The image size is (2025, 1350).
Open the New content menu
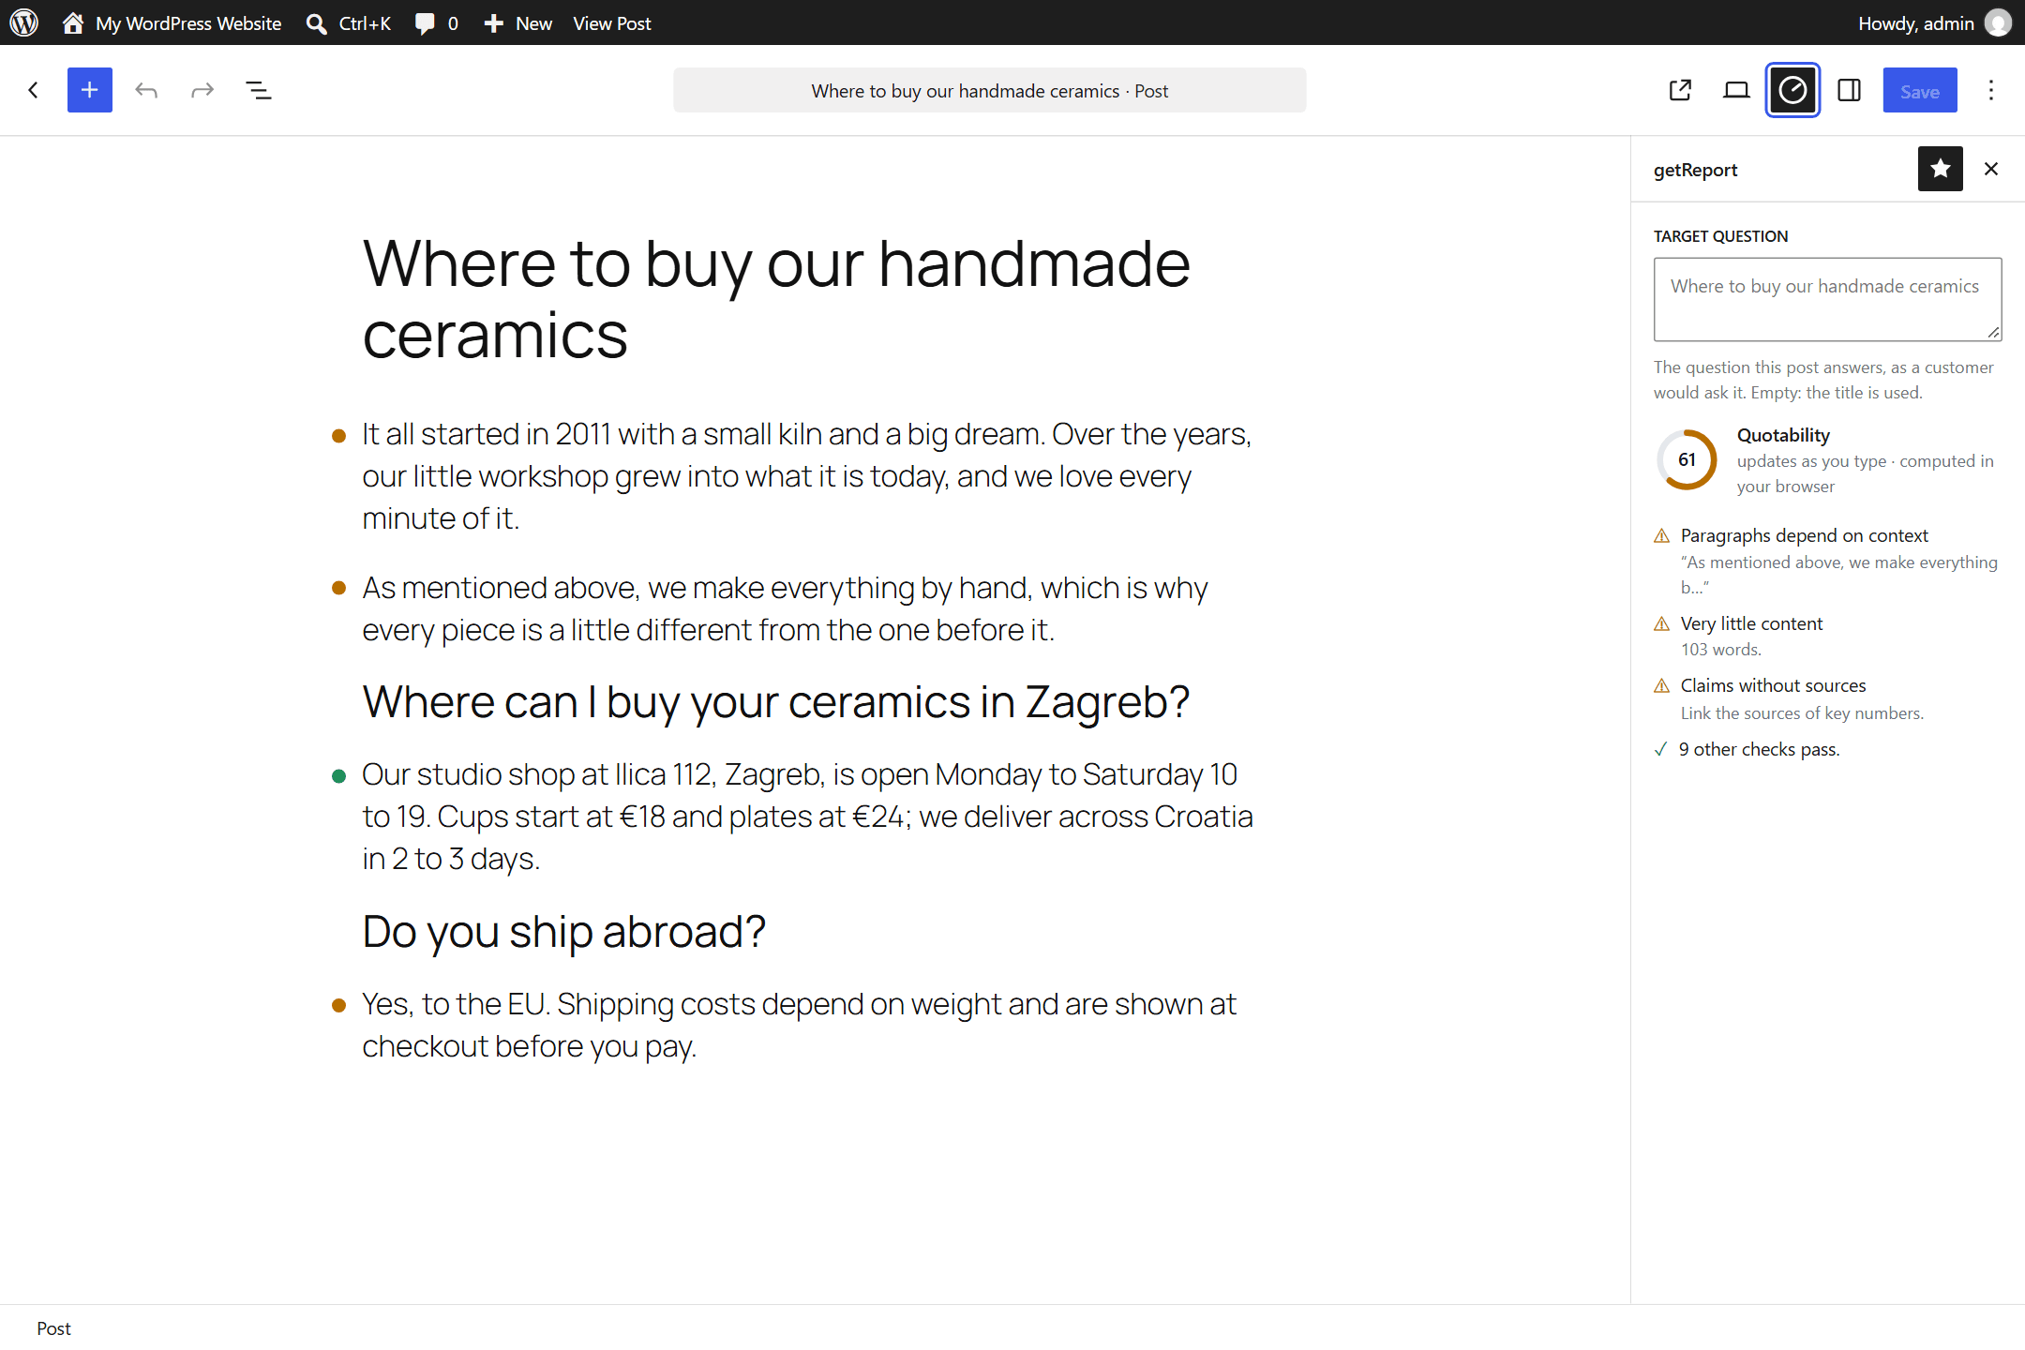point(517,22)
